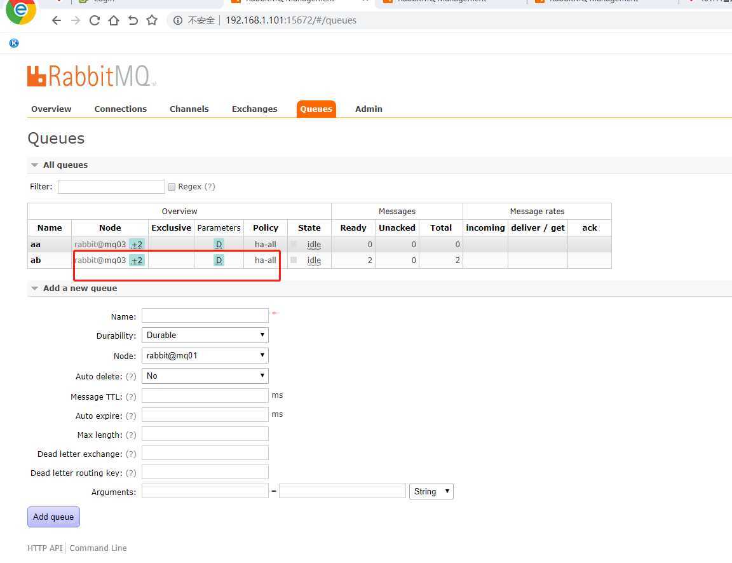Click the Add queue button

53,517
